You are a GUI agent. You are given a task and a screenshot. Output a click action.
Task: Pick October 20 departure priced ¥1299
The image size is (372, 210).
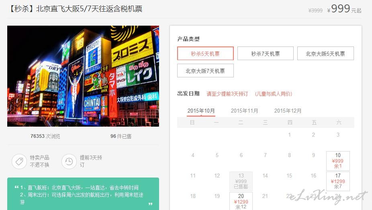241,201
